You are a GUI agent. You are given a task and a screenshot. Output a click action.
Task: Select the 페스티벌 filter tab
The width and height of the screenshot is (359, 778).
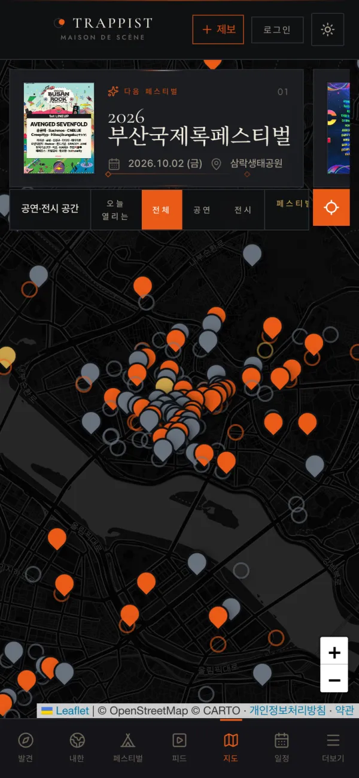pos(287,204)
